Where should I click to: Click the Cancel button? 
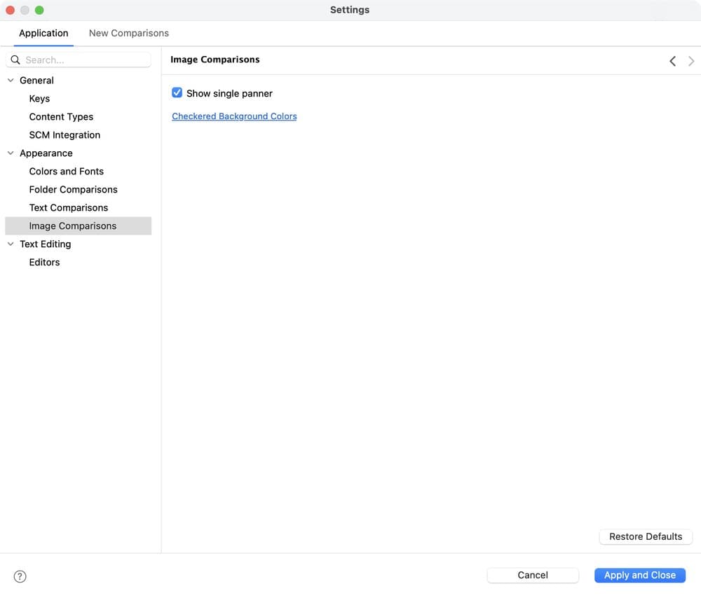(533, 575)
